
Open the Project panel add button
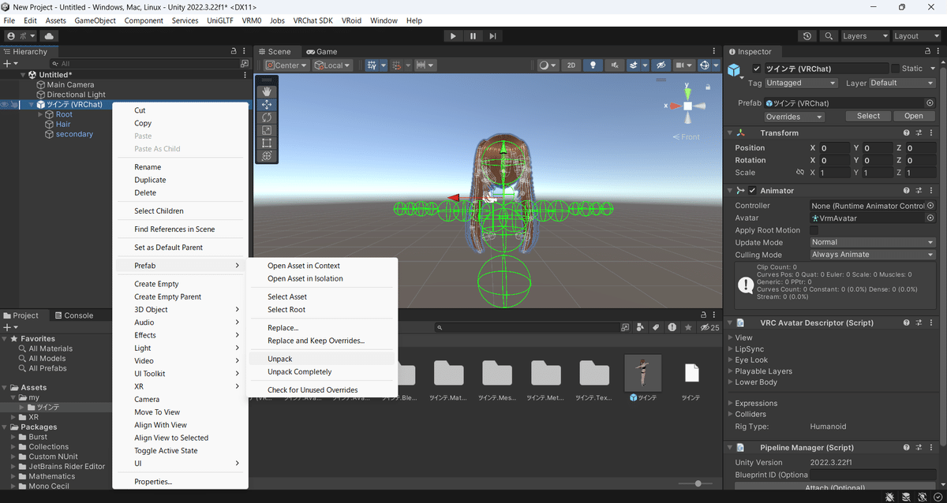(9, 327)
